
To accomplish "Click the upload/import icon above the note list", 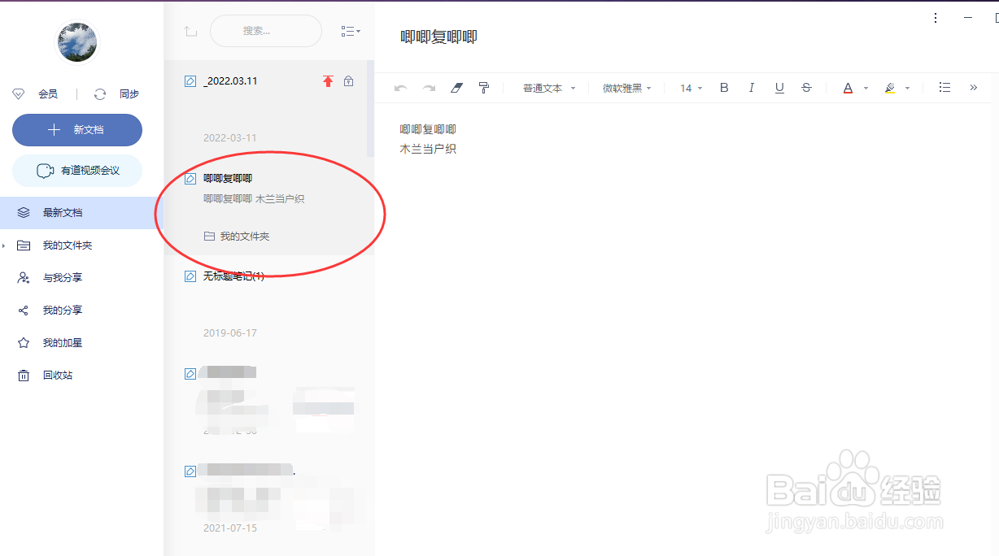I will click(x=190, y=30).
